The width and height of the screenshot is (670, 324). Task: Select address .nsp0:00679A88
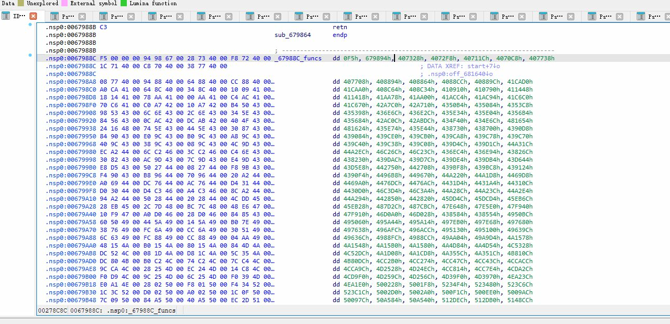(70, 238)
